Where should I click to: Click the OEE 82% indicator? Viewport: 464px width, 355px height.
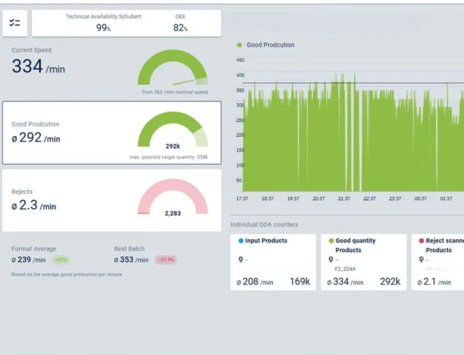180,28
